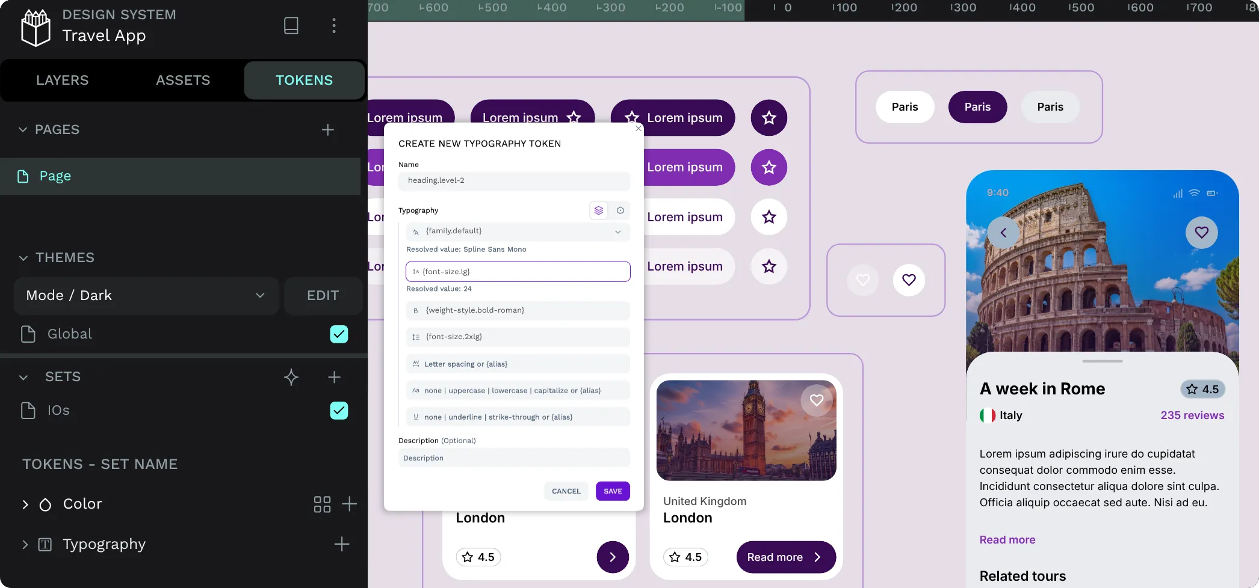Viewport: 1259px width, 588px height.
Task: Click the token Name input field
Action: [x=514, y=181]
